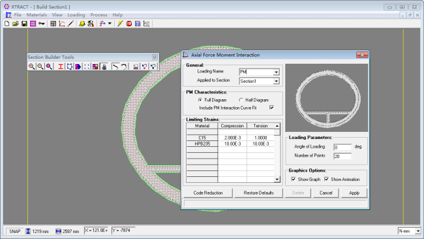
Task: Click the yellow hard hat toolbar icon
Action: pyautogui.click(x=82, y=24)
